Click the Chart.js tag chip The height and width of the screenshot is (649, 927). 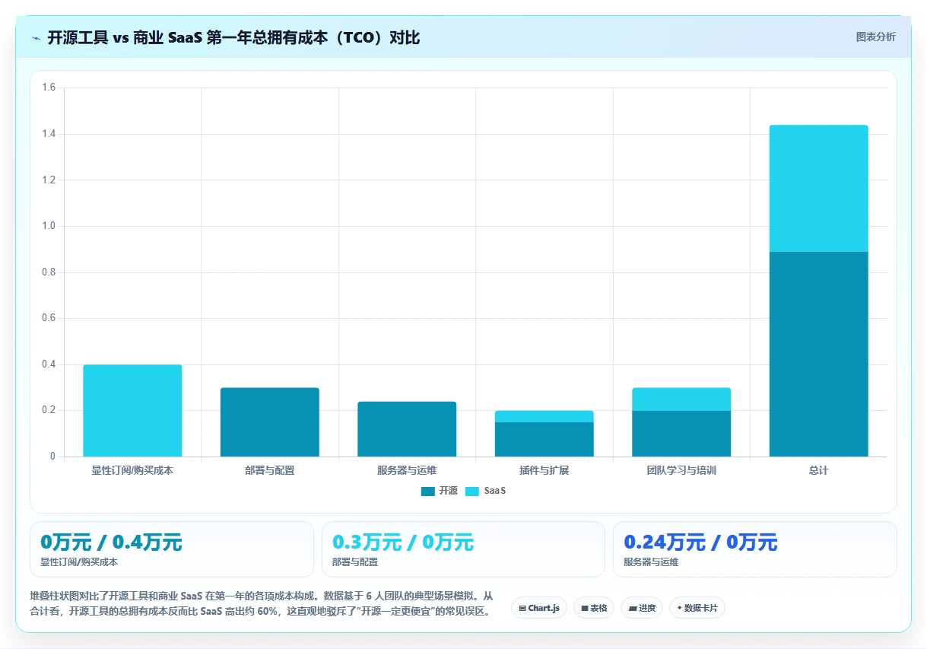point(539,608)
